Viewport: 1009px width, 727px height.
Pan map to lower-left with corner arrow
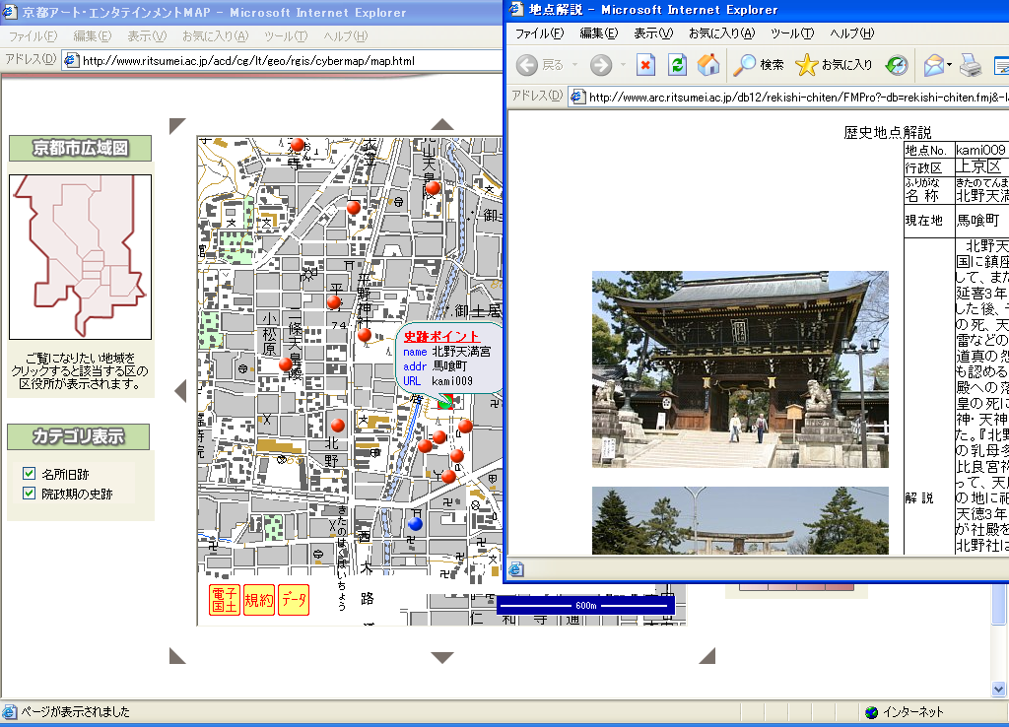pyautogui.click(x=177, y=656)
